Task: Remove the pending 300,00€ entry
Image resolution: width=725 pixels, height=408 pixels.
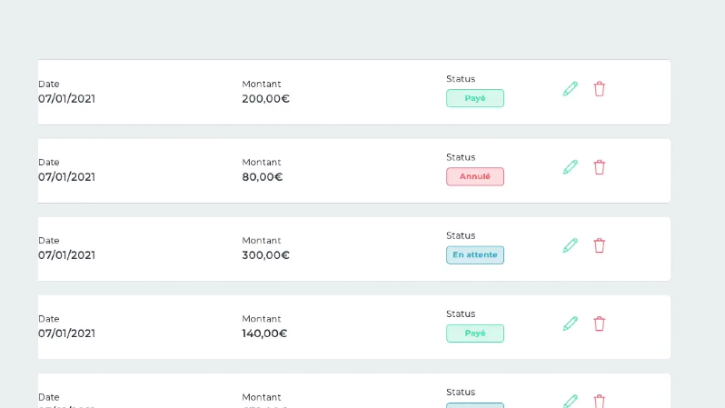Action: 599,246
